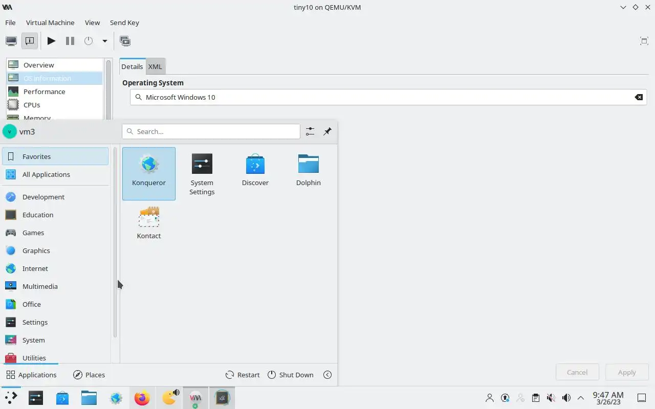Open System Settings from taskbar
Image resolution: width=655 pixels, height=409 pixels.
click(x=36, y=398)
